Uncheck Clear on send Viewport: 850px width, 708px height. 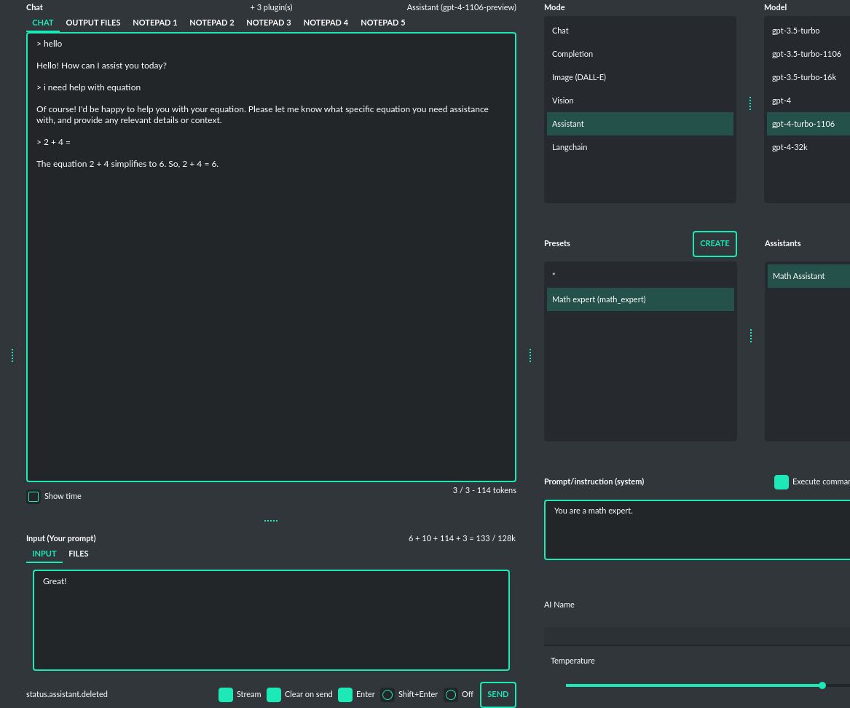[274, 694]
